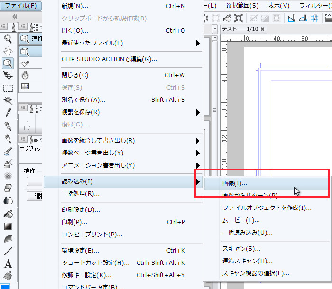This screenshot has height=289, width=332.
Task: Select the Object sub tool in sub tool panel
Action: 30,52
